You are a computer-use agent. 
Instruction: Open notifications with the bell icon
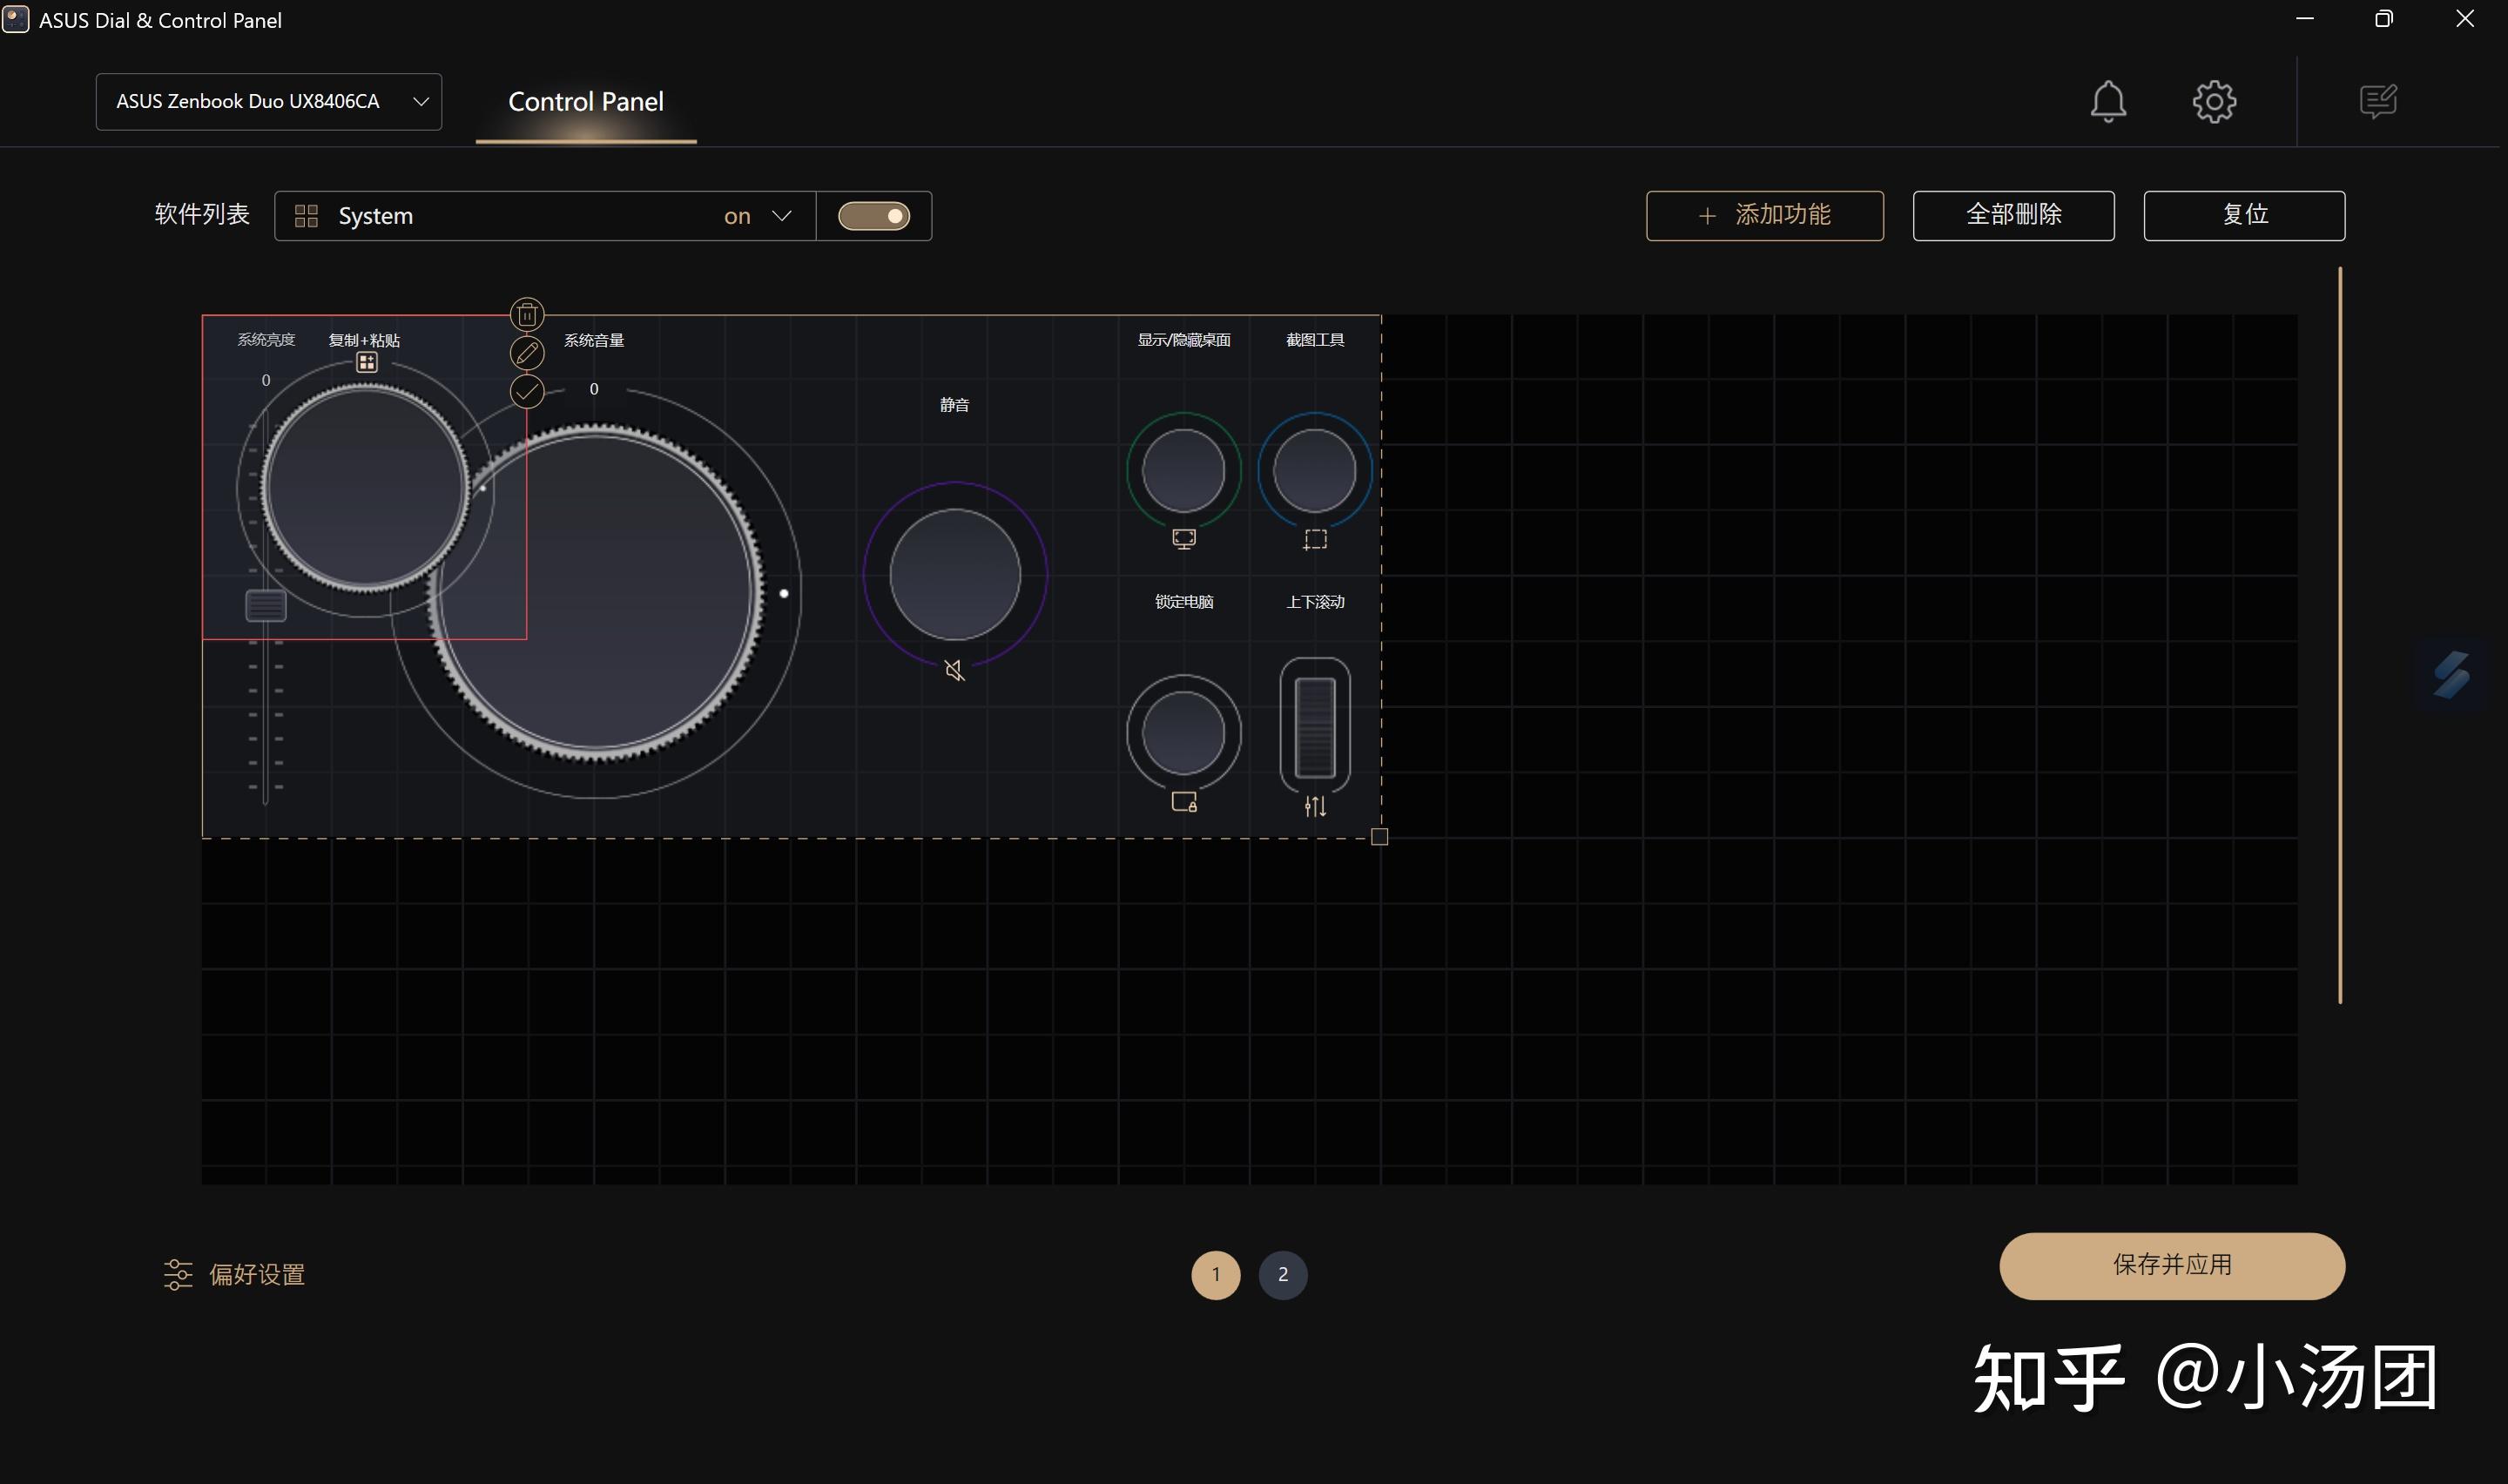(x=2107, y=100)
